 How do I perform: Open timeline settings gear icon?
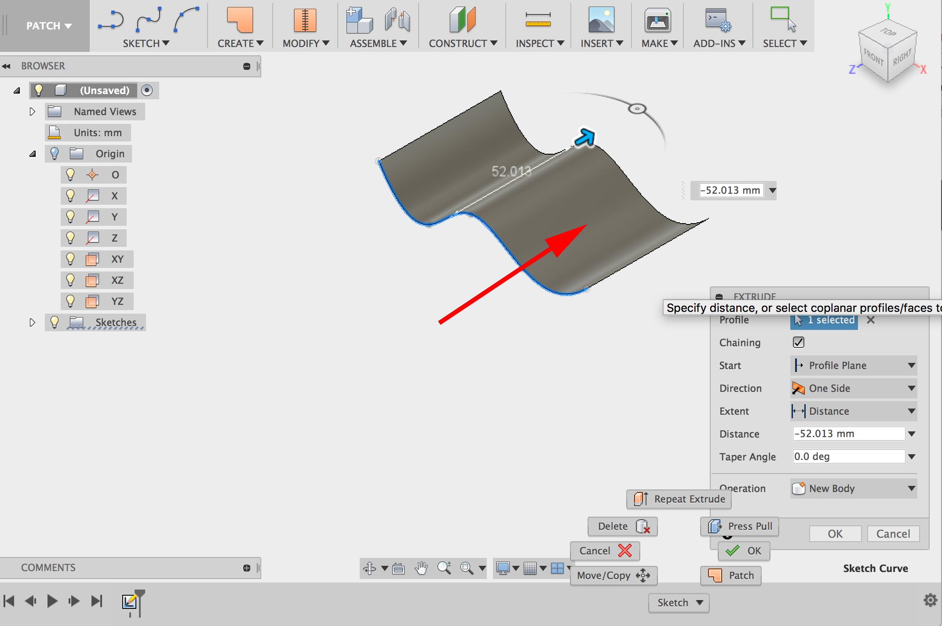(x=930, y=600)
